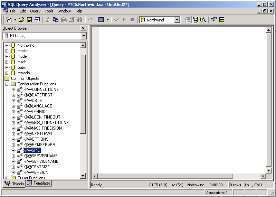The width and height of the screenshot is (276, 197).
Task: Click inside the blank query editor area
Action: click(x=180, y=97)
